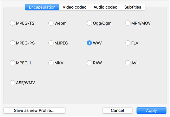This screenshot has width=170, height=117.
Task: Switch to the Encapsulation tab
Action: coord(42,7)
